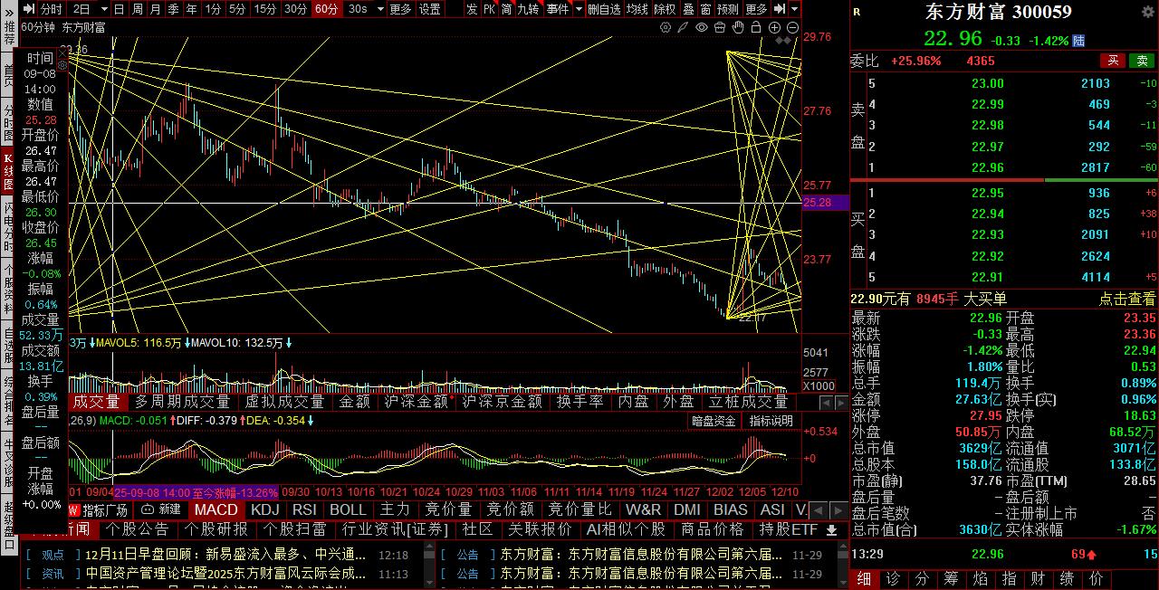The image size is (1159, 590).
Task: Select MACD indicator tab
Action: click(x=216, y=510)
